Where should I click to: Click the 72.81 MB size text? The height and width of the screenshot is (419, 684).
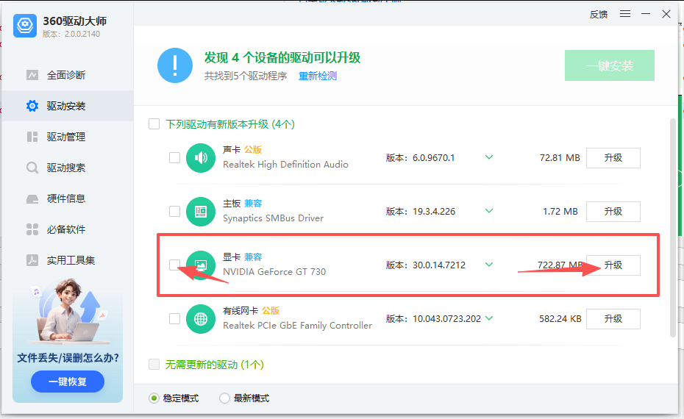tap(560, 158)
